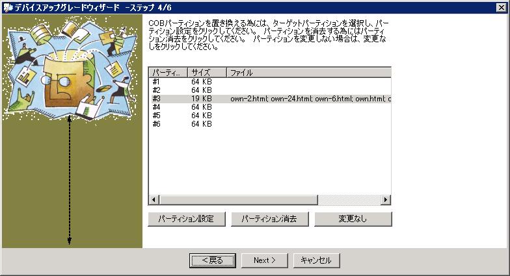Click the 19 KB size cell
Screen dimensions: 510x276
(x=202, y=99)
